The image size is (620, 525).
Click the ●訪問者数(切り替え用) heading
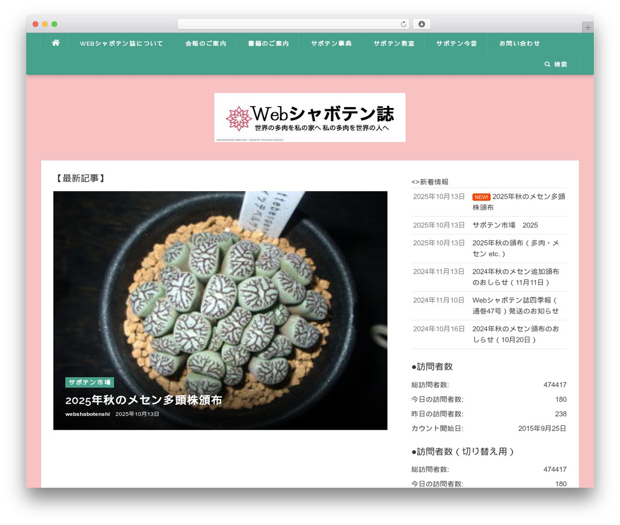(x=463, y=451)
